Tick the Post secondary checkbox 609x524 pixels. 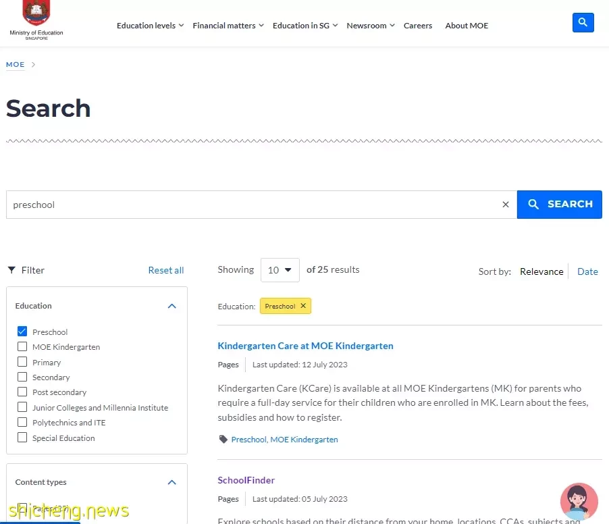(22, 392)
